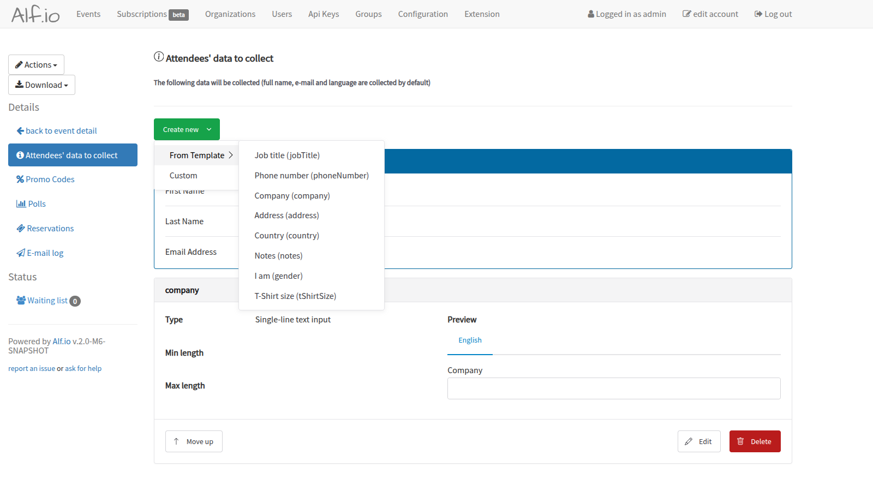Select Job title (jobTitle) template
This screenshot has height=491, width=873.
point(287,155)
